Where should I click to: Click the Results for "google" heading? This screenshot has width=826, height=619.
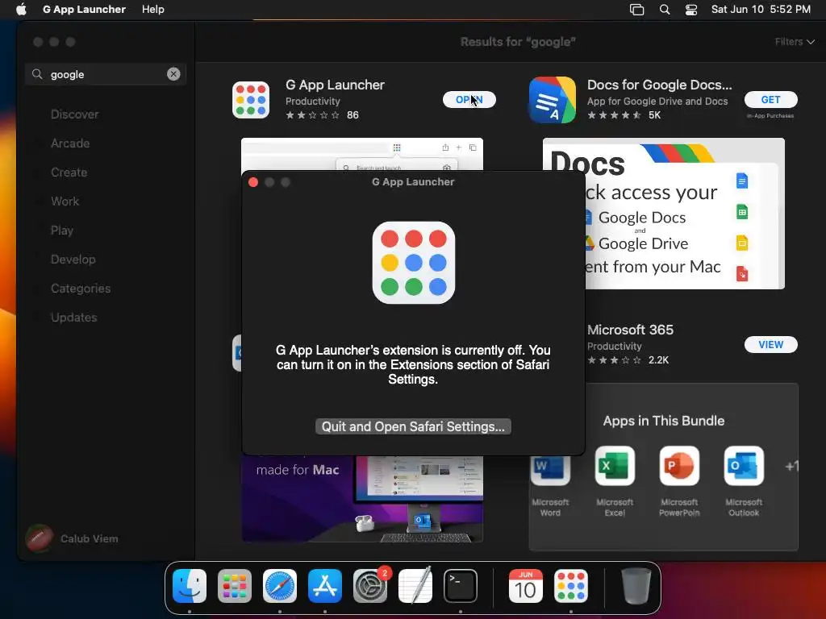click(x=518, y=42)
